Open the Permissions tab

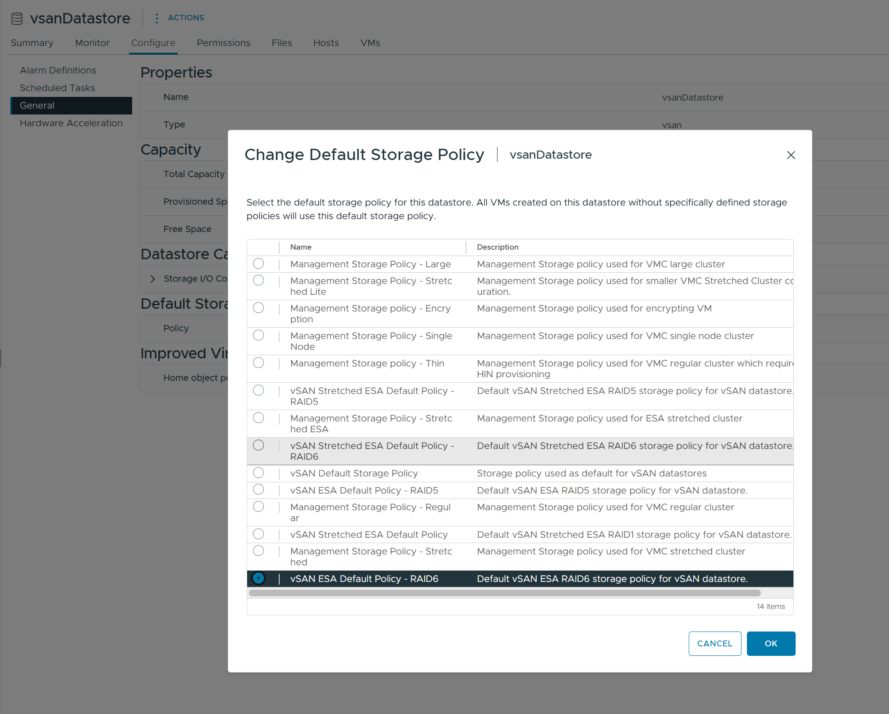tap(223, 43)
